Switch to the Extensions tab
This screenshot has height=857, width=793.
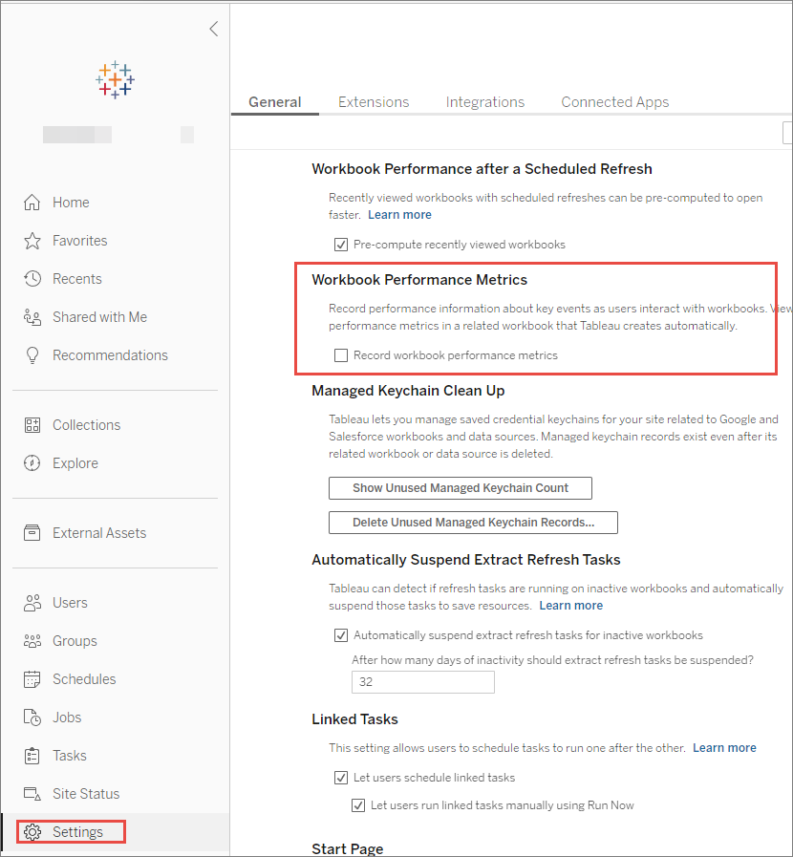pos(374,102)
